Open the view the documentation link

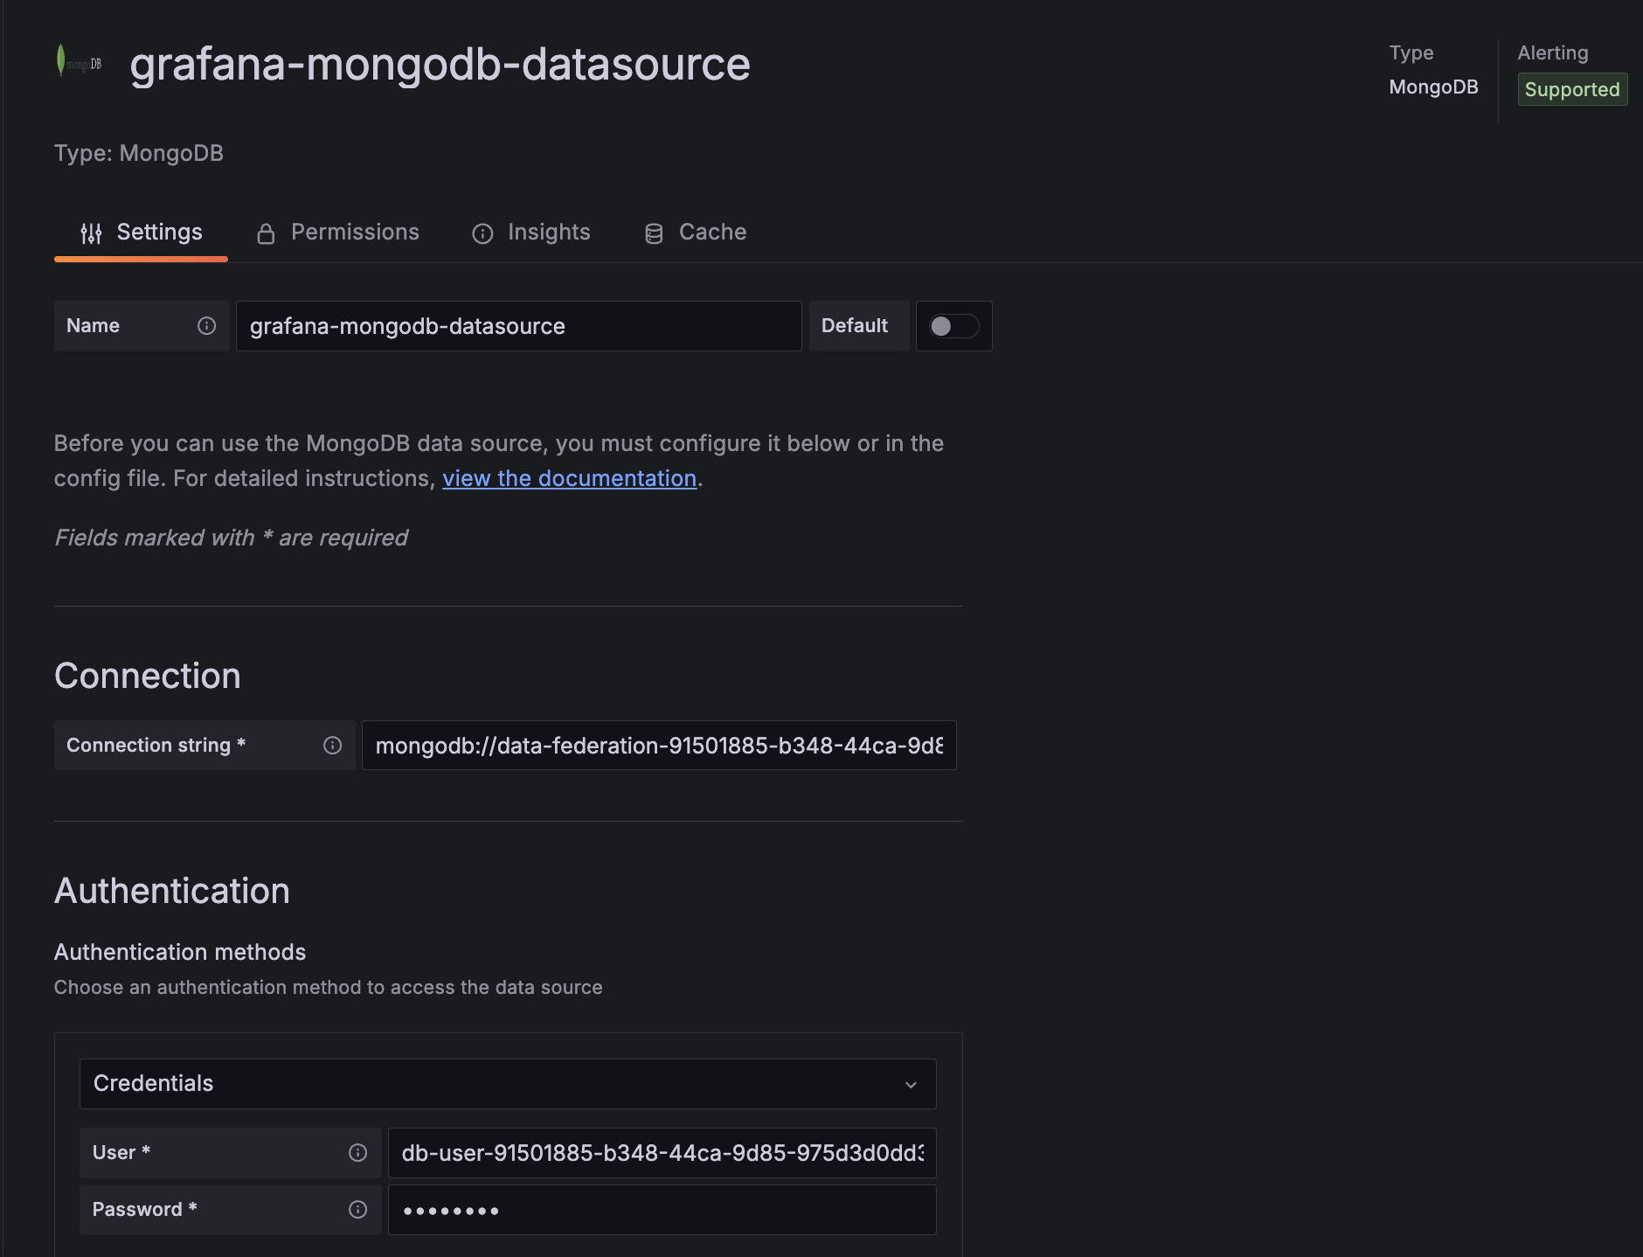click(x=569, y=478)
